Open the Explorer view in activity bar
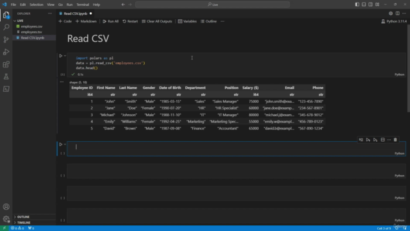 click(6, 15)
